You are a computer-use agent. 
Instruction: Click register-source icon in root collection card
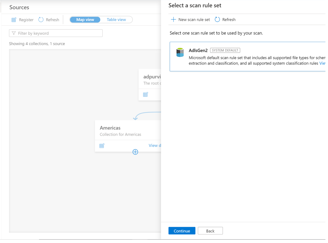coord(145,95)
